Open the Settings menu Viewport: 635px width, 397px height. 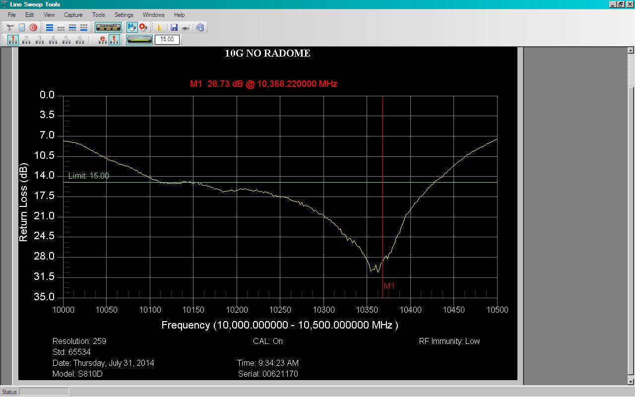pyautogui.click(x=124, y=15)
